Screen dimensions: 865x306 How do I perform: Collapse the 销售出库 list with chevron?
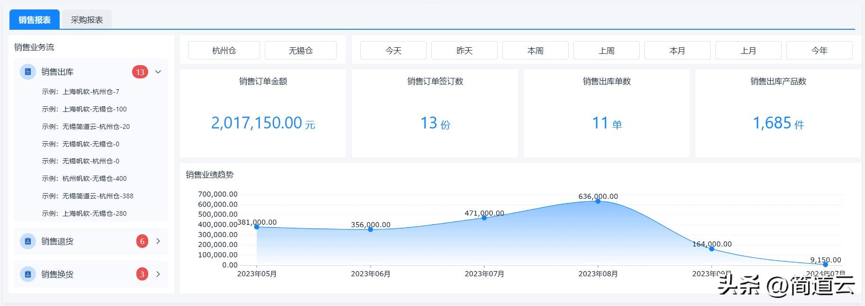click(158, 72)
